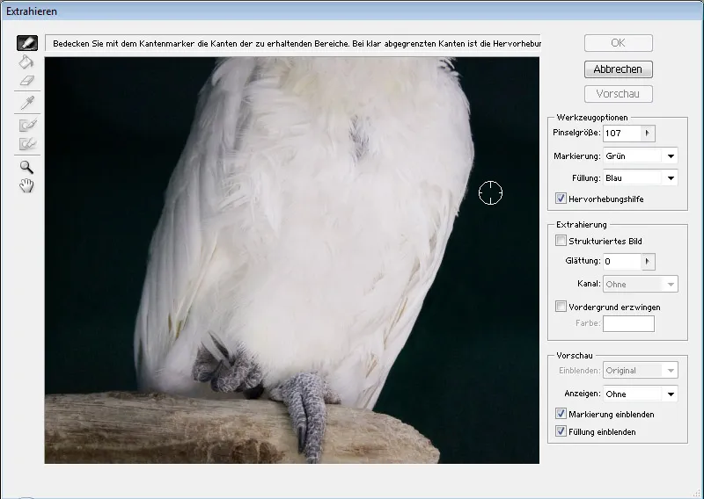Screen dimensions: 704x499
Task: Click the Pinselgröße value field
Action: 621,134
